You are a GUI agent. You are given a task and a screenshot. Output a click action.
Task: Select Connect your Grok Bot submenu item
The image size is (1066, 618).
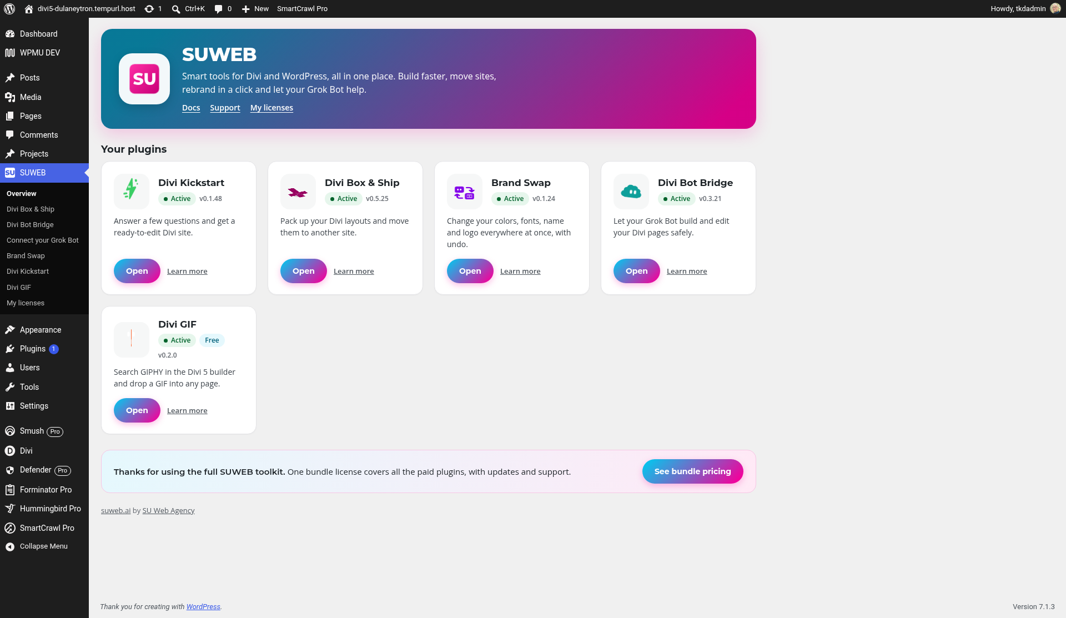[43, 240]
